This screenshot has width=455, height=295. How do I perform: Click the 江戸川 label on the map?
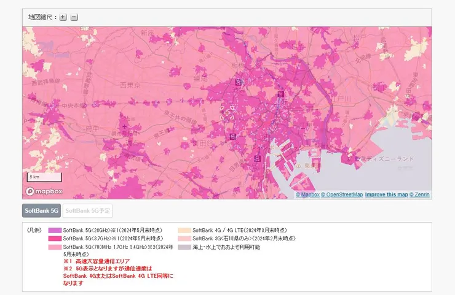[341, 99]
